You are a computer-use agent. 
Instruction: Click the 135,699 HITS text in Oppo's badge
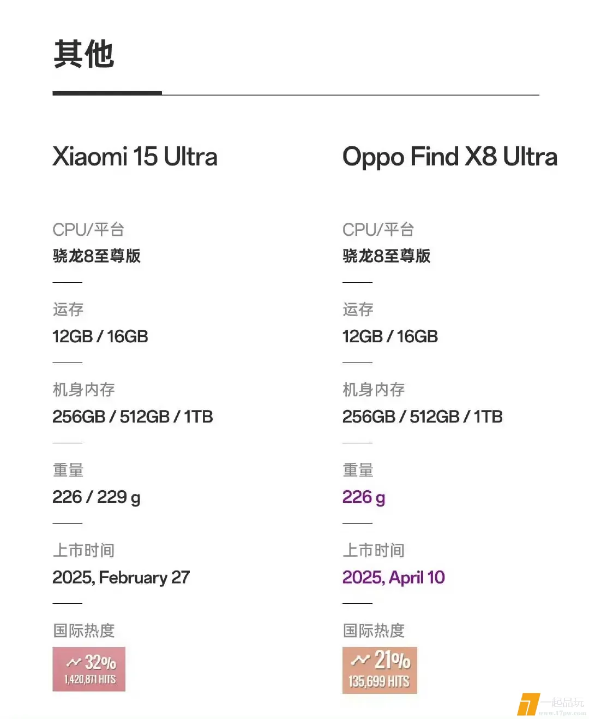click(379, 681)
